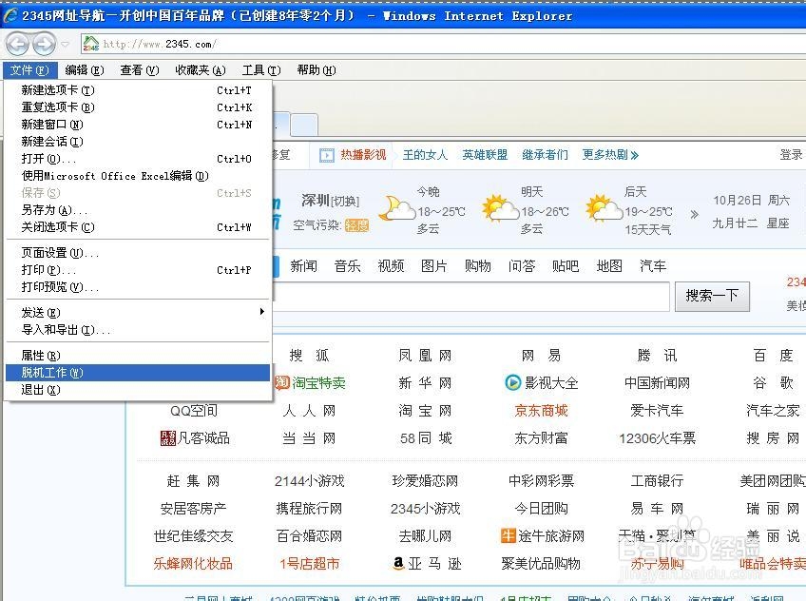Choose 打印(P)... menu entry
The image size is (806, 601).
[x=137, y=270]
